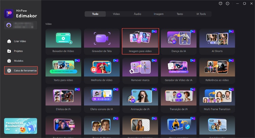Open Texto para vídeo tool
Image resolution: width=255 pixels, height=138 pixels.
63,71
